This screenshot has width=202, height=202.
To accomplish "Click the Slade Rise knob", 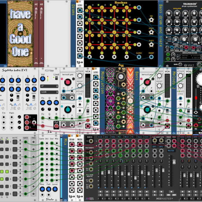I will click(x=43, y=189).
